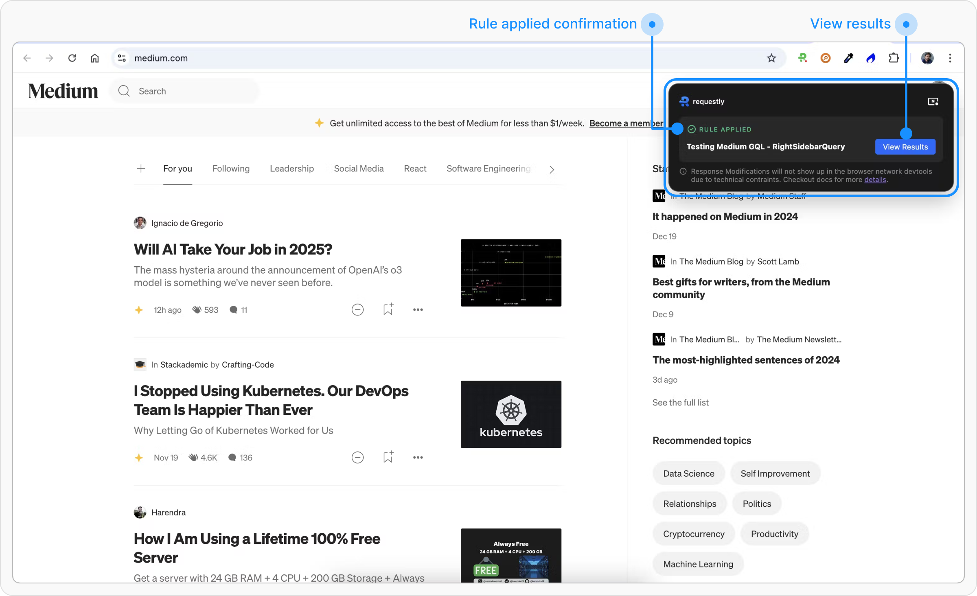Screen dimensions: 977x596
Task: Show less like the Kubernetes article
Action: (357, 458)
